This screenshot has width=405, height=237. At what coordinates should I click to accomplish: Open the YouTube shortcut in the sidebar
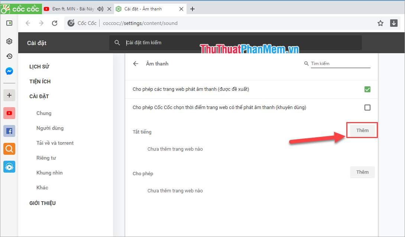click(x=9, y=113)
